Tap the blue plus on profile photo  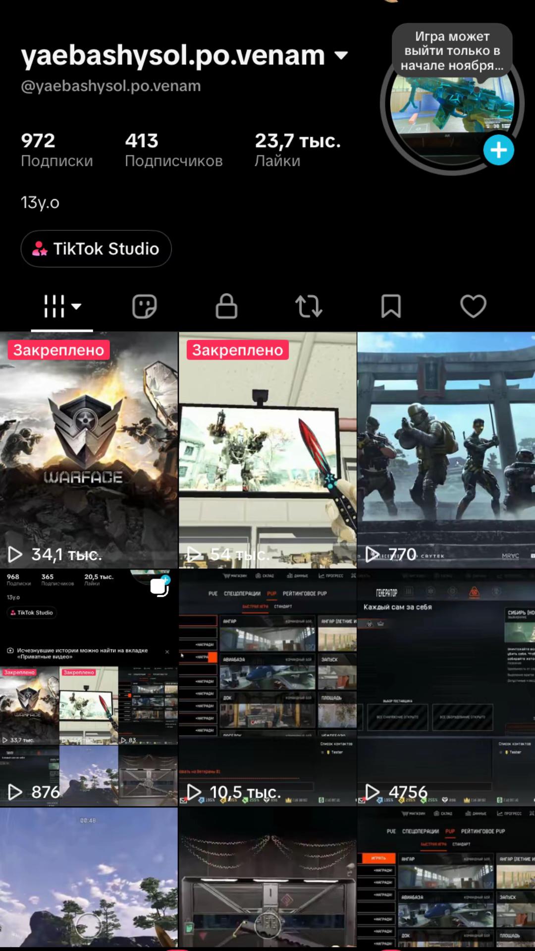(x=498, y=150)
